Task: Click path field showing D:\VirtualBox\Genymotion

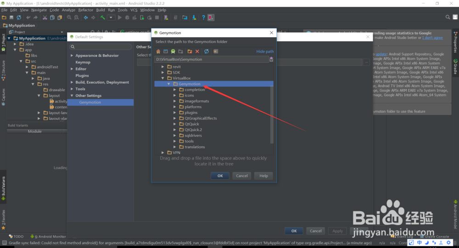Action: point(211,60)
